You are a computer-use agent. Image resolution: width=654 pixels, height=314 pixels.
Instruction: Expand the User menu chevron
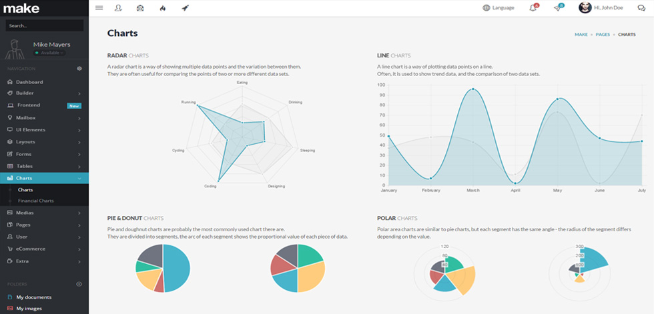[79, 237]
